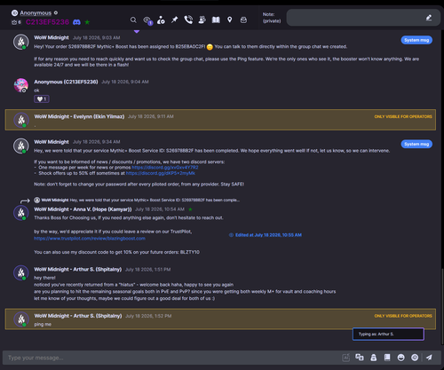Click the Typing as: Arthur S. box
The image size is (444, 370).
(388, 335)
